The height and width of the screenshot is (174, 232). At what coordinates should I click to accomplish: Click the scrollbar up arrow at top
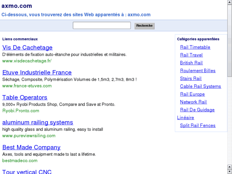(x=230, y=2)
